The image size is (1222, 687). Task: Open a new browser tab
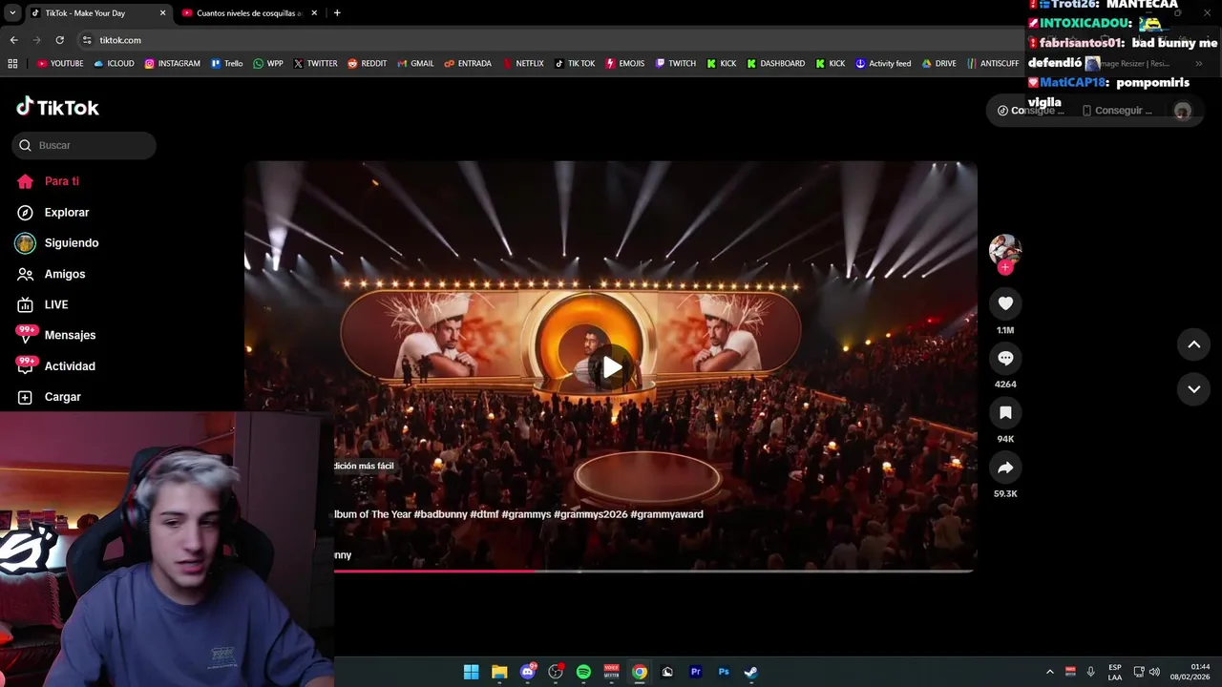337,13
